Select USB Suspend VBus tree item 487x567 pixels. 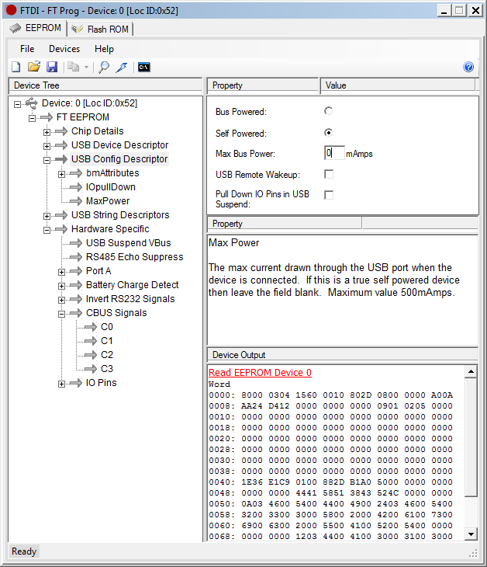[128, 243]
